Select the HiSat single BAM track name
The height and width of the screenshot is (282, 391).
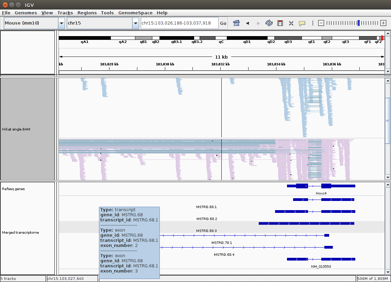point(16,129)
